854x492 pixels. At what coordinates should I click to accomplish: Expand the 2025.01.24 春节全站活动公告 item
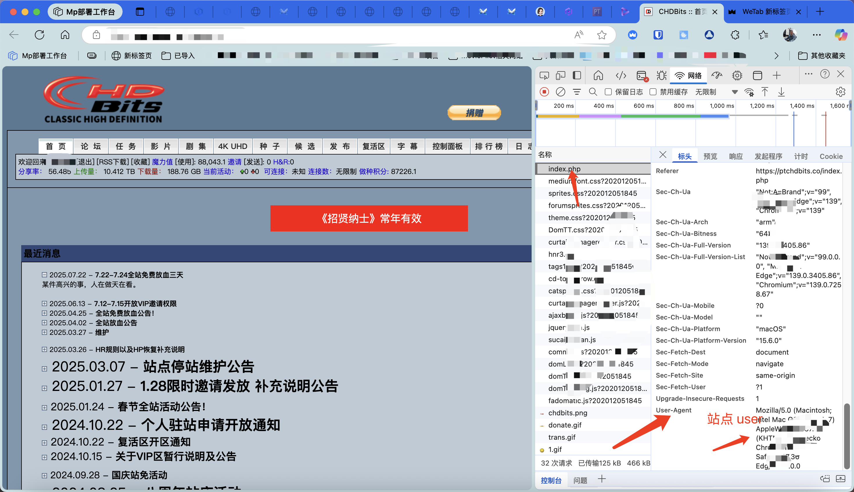(x=44, y=408)
